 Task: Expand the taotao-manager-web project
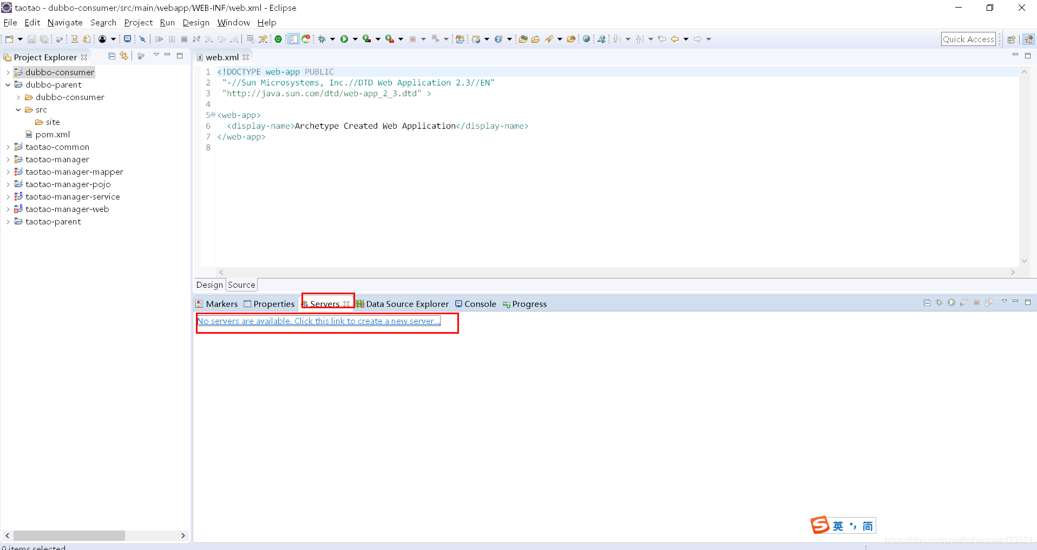click(8, 209)
